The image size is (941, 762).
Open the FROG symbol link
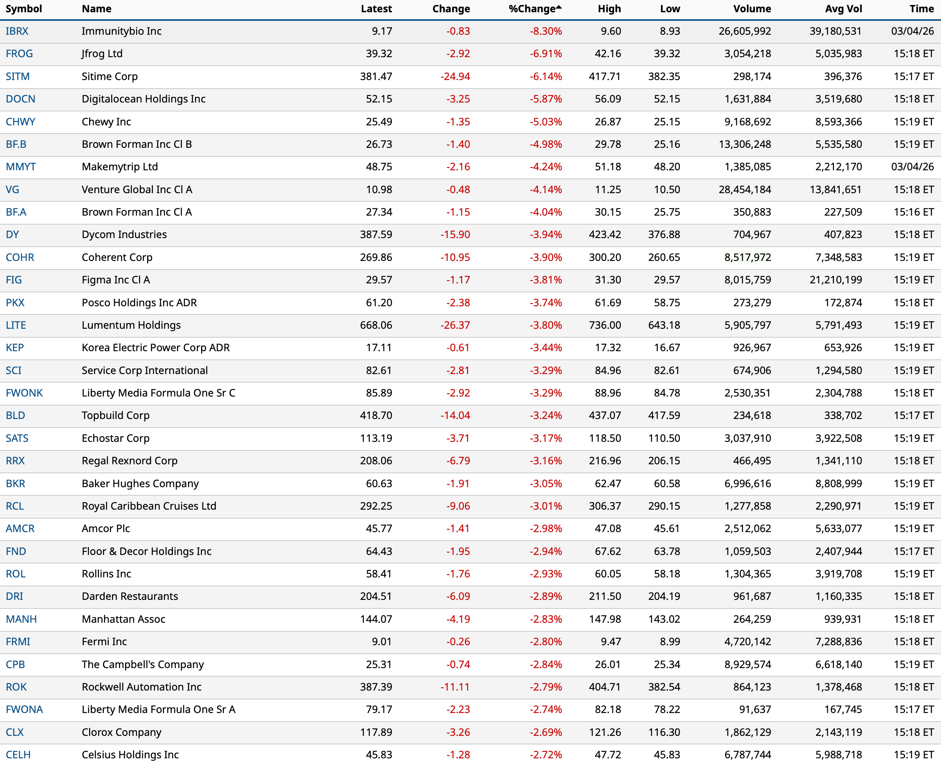tap(19, 53)
